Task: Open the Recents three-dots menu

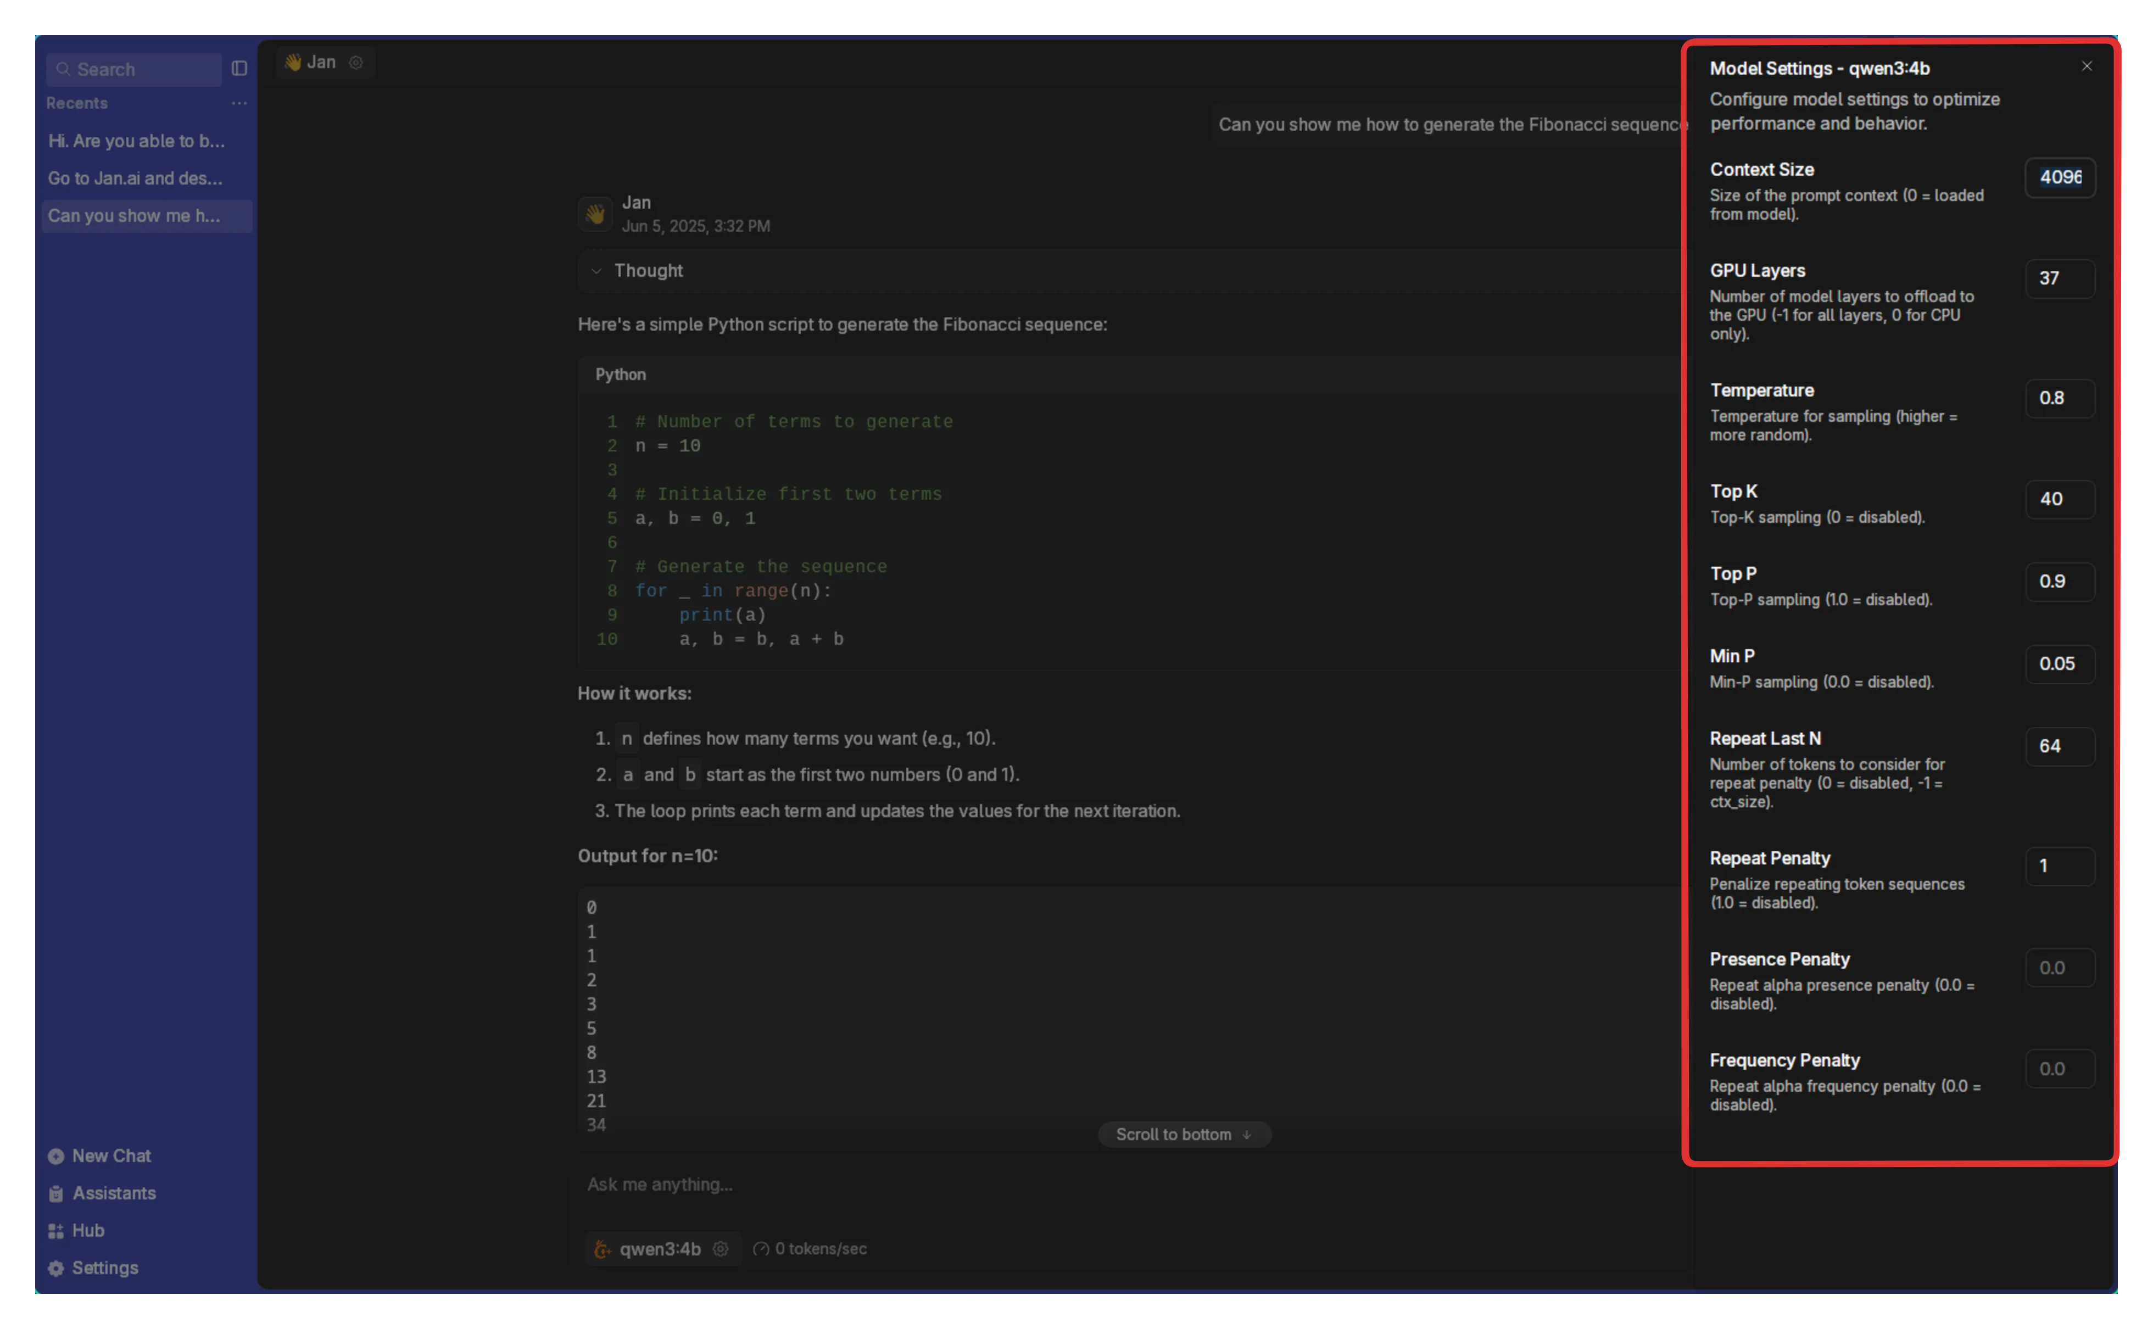Action: (x=239, y=104)
